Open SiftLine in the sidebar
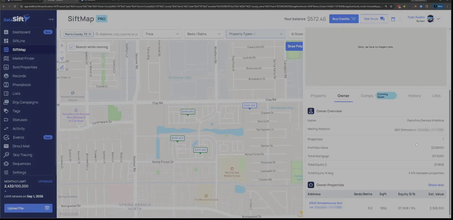Image resolution: width=453 pixels, height=220 pixels. tap(19, 41)
